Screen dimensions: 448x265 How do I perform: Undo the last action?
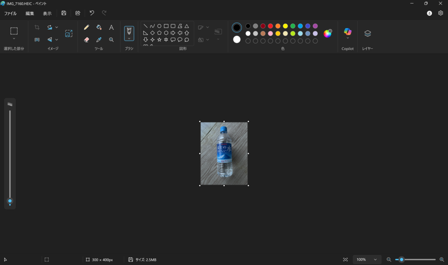pos(92,13)
